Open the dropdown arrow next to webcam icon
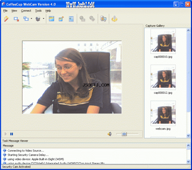 pyautogui.click(x=43, y=19)
